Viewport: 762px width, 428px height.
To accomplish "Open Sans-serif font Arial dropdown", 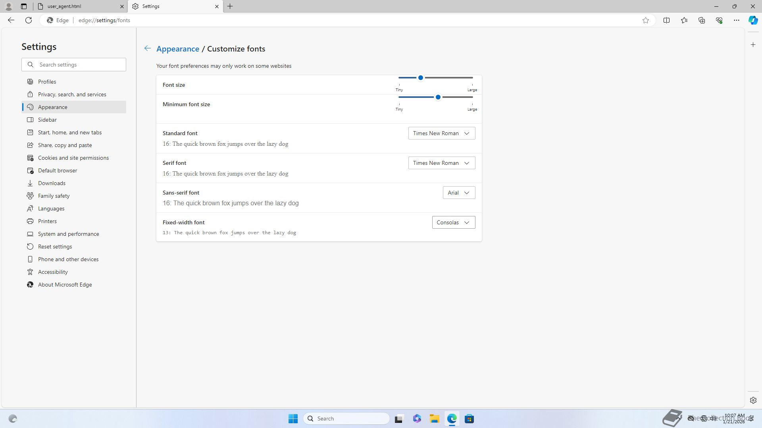I will (x=459, y=193).
